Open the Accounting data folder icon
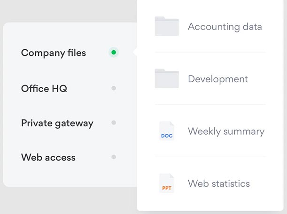The height and width of the screenshot is (214, 287). point(167,26)
